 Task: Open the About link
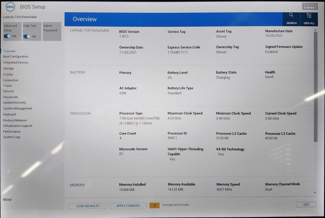tap(7, 200)
